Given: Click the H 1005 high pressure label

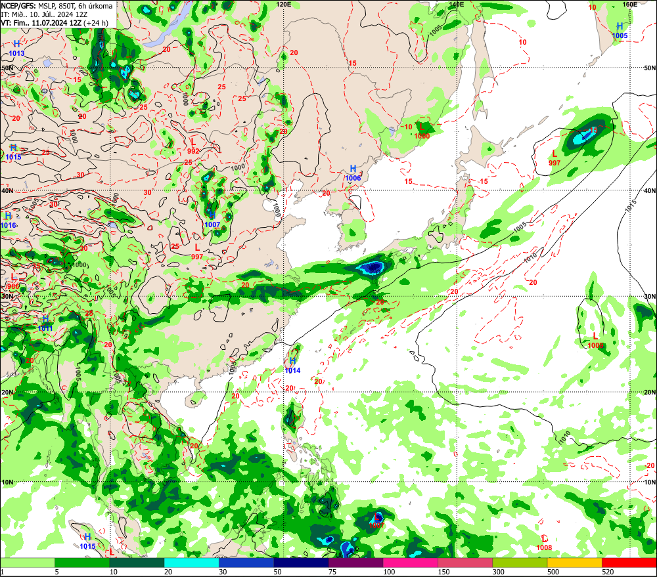Looking at the screenshot, I should tap(620, 31).
